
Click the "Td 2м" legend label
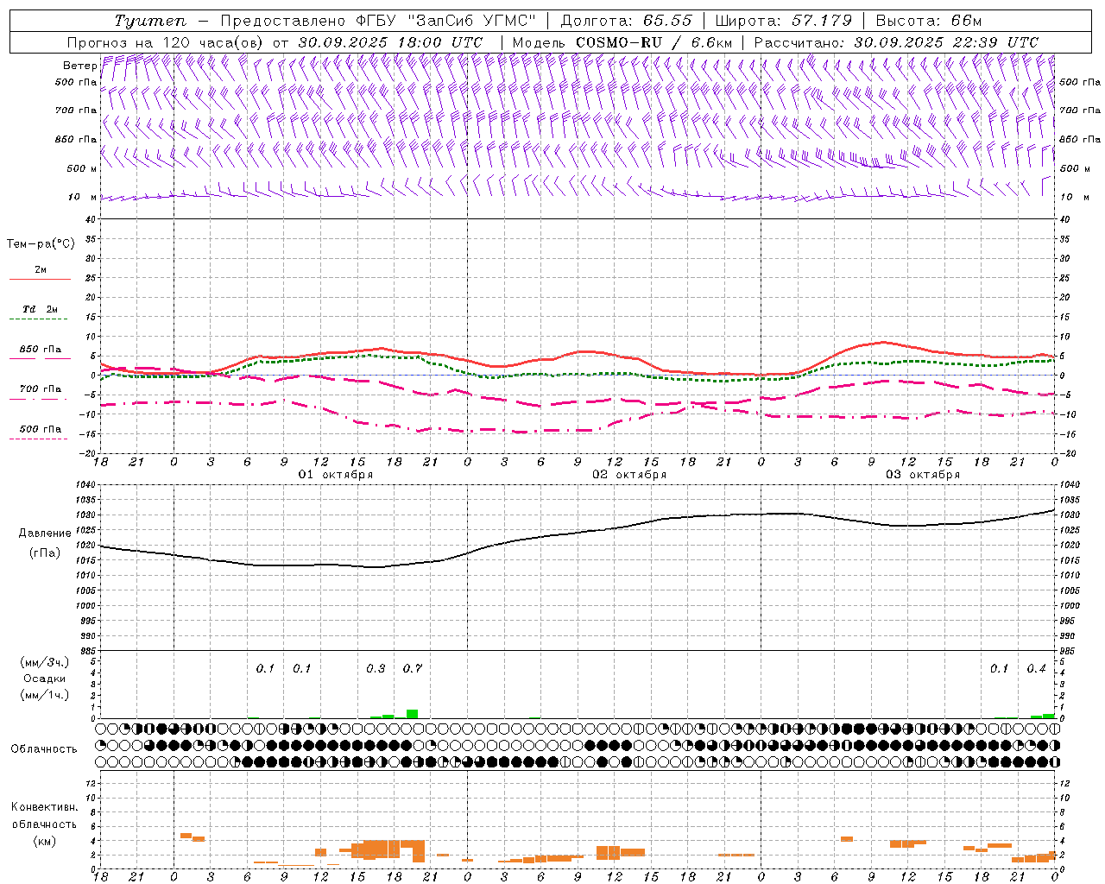pos(41,309)
